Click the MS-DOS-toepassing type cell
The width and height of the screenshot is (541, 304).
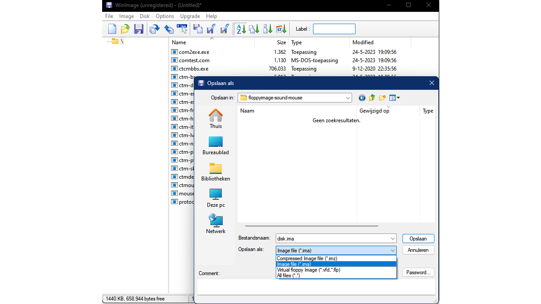coord(314,60)
